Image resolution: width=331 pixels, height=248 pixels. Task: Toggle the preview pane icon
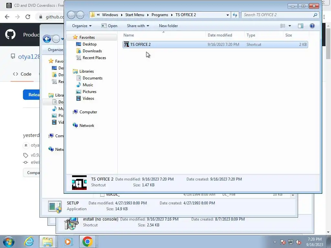[x=301, y=26]
